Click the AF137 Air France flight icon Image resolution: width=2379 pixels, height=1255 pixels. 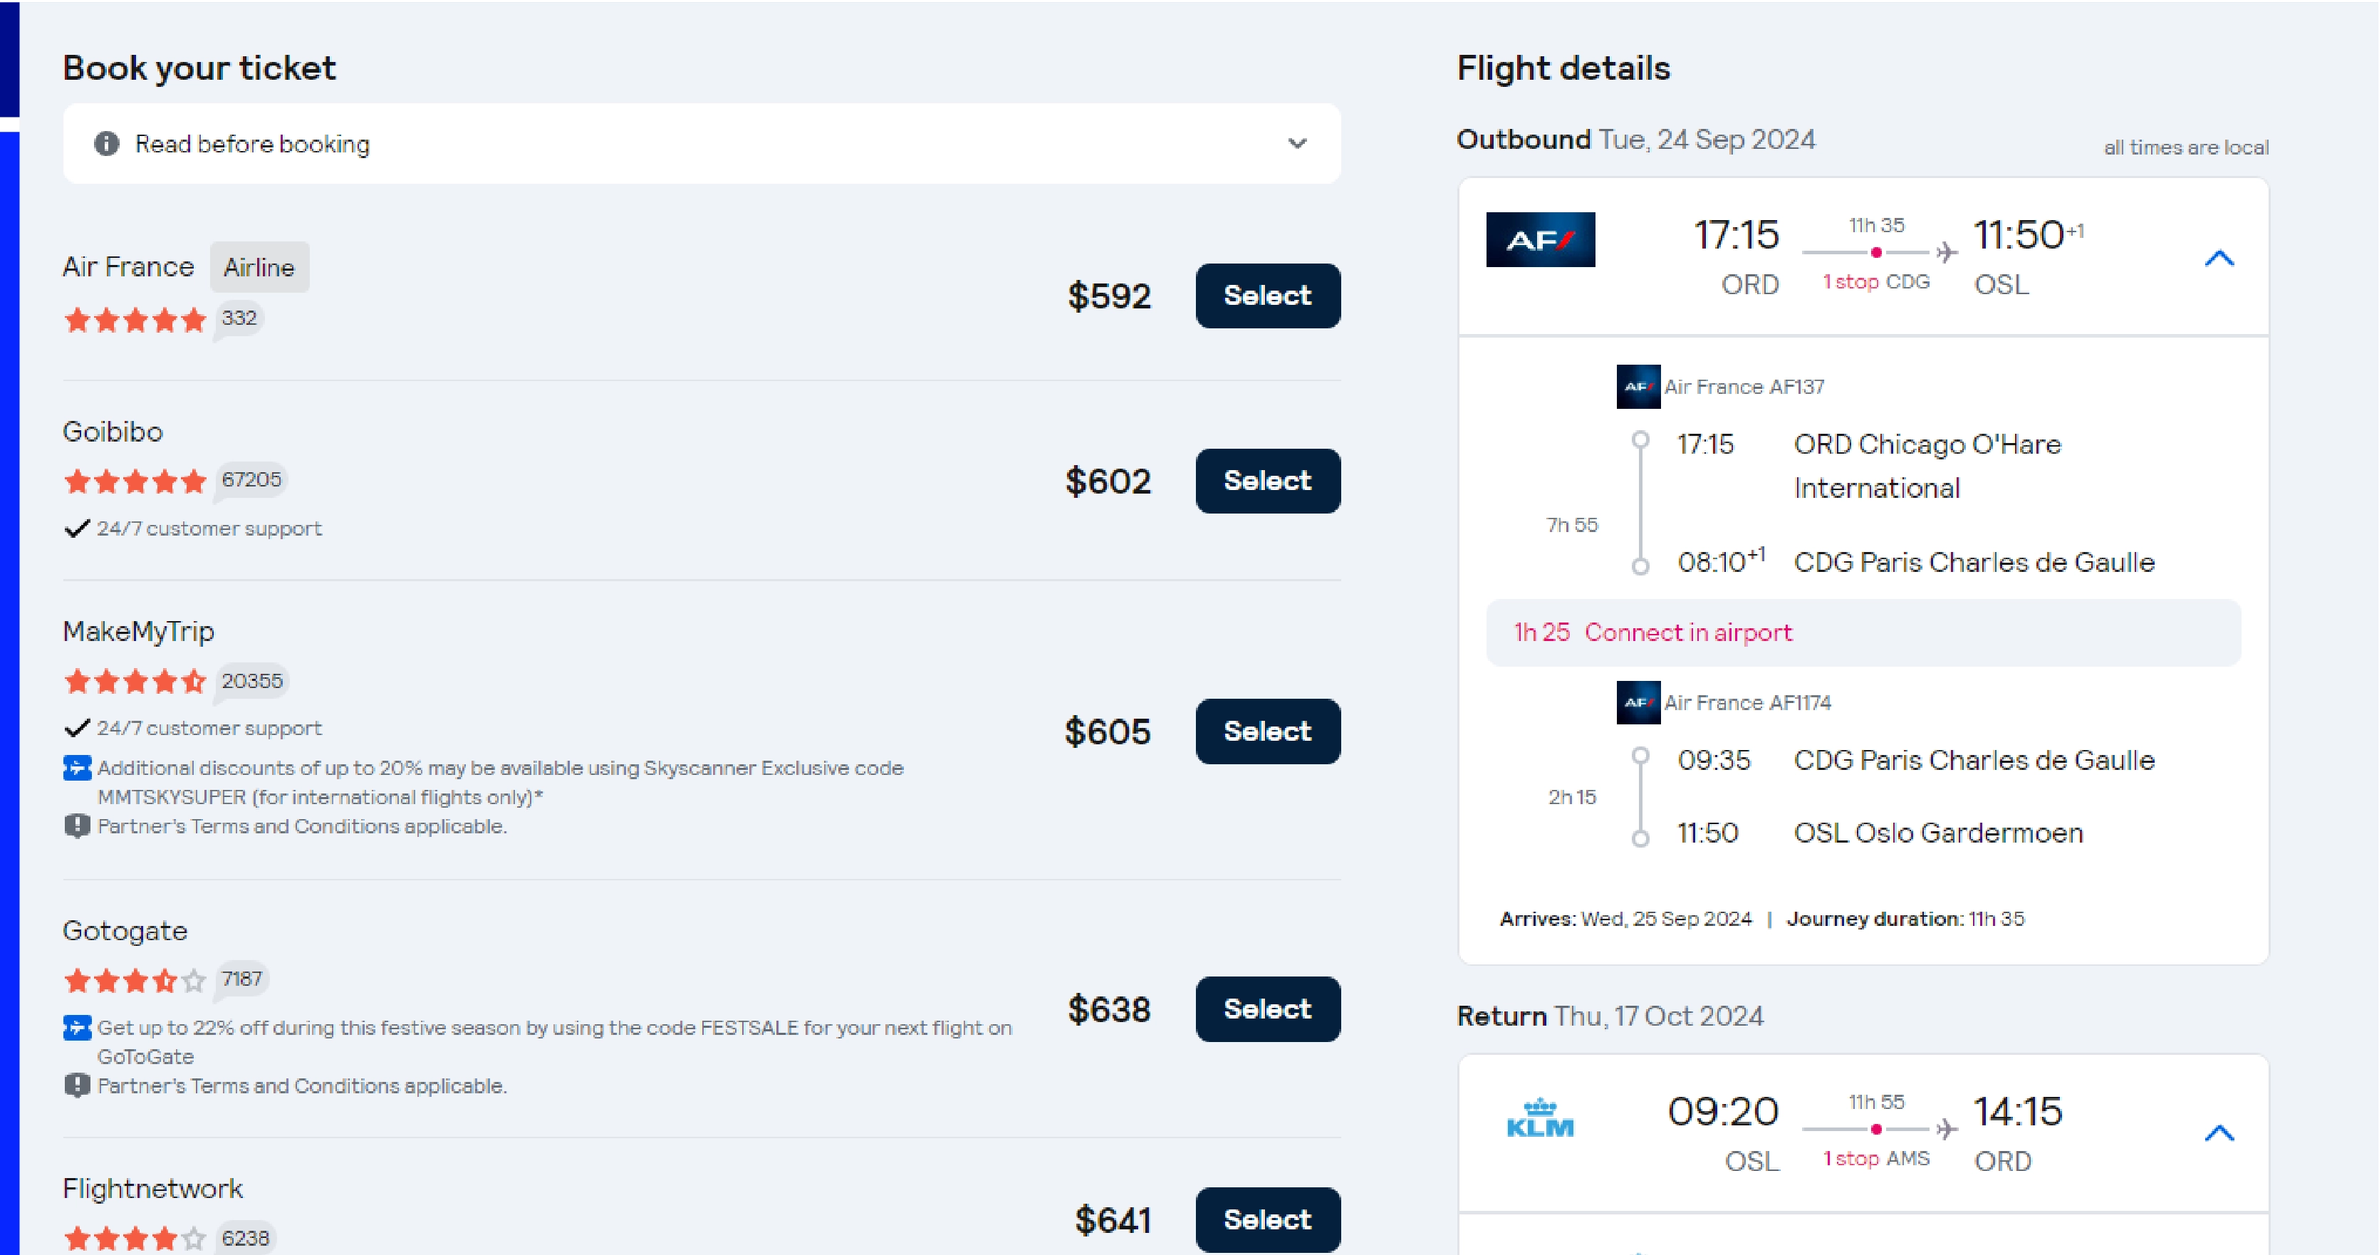pyautogui.click(x=1636, y=385)
